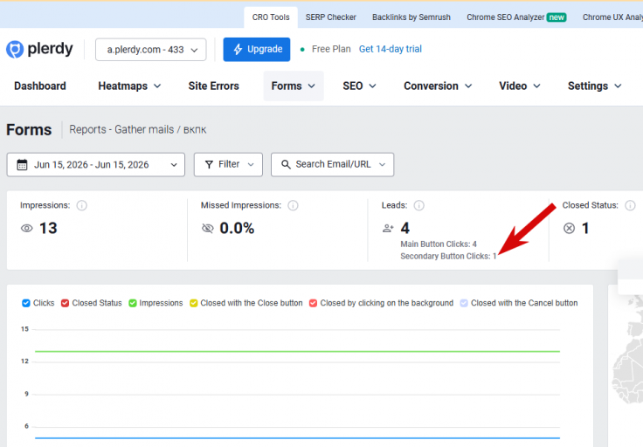Click the Leads info icon
The height and width of the screenshot is (447, 643).
[x=418, y=205]
